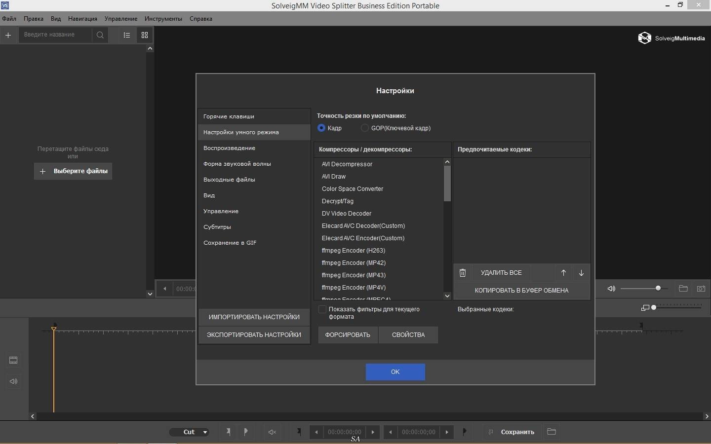Click the mute audio icon in bottom toolbar
Viewport: 711px width, 444px height.
tap(272, 432)
